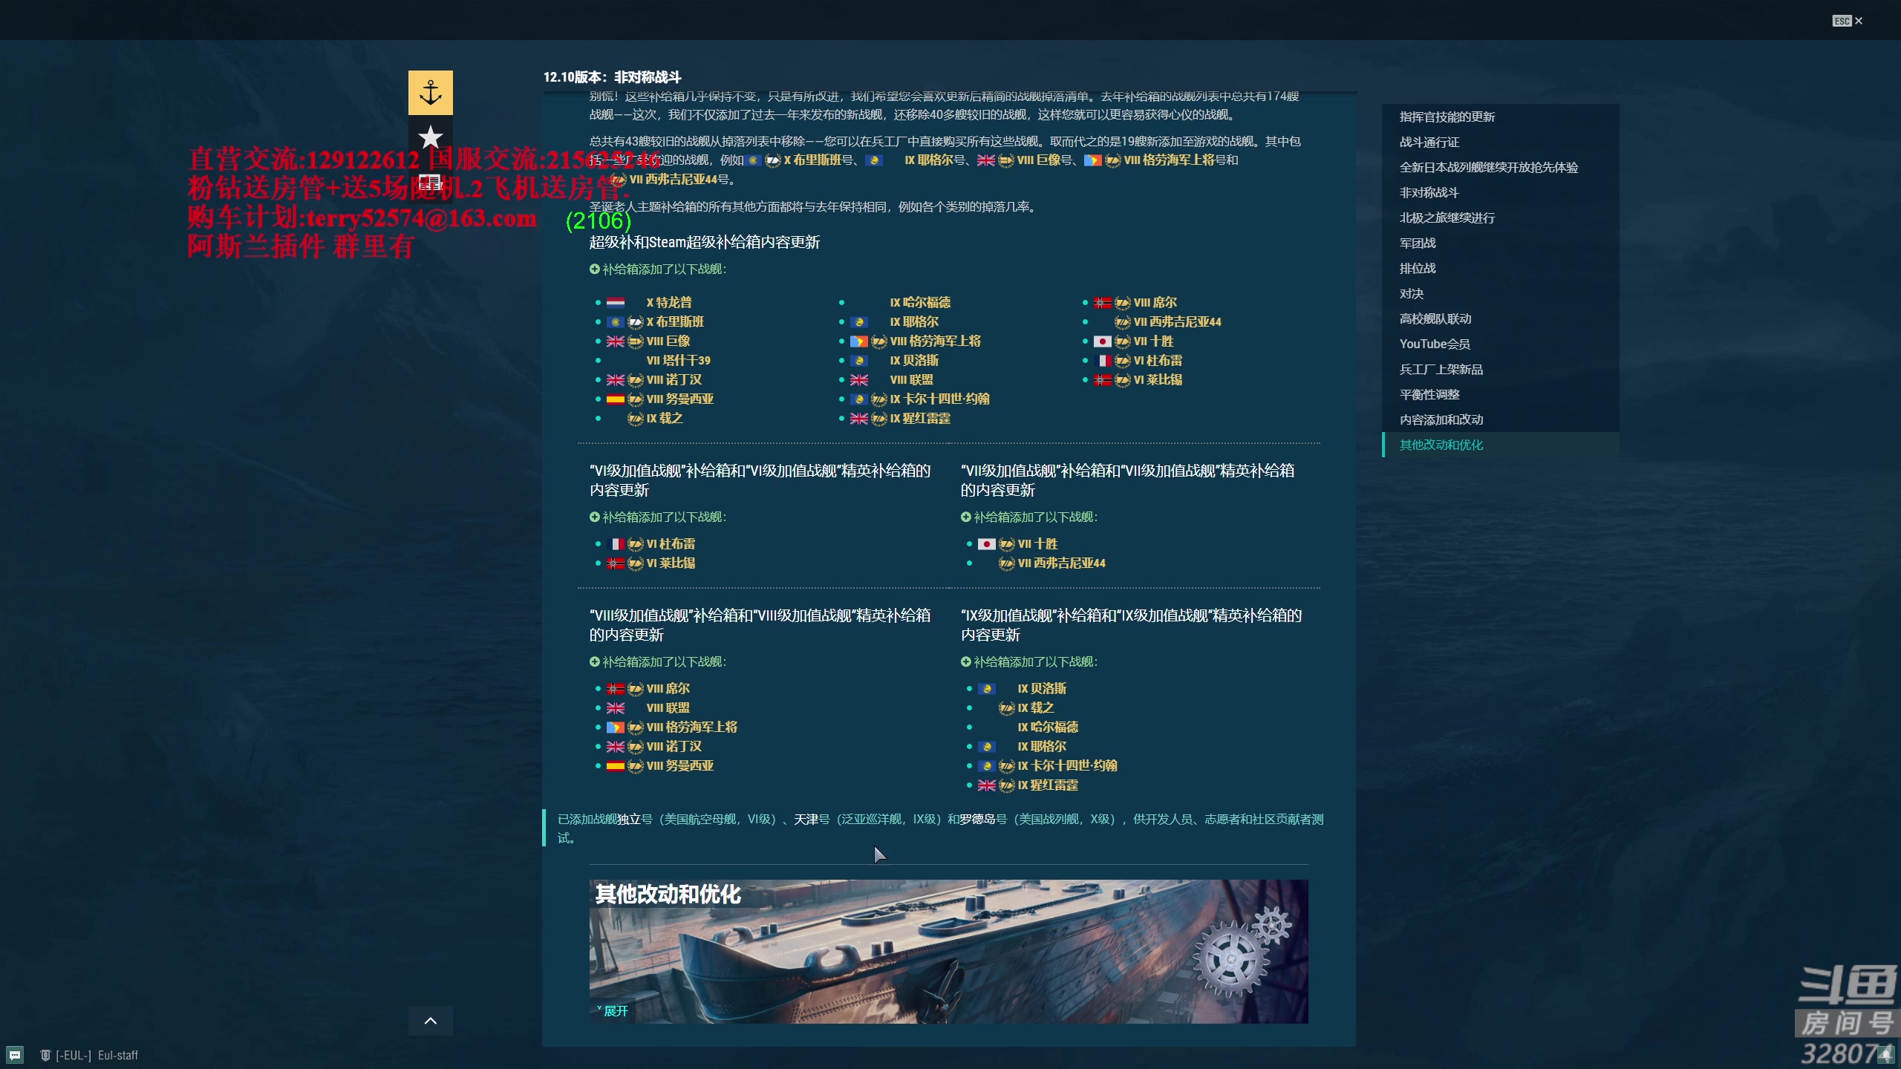
Task: Open the 非对称战斗 menu entry
Action: 1429,192
